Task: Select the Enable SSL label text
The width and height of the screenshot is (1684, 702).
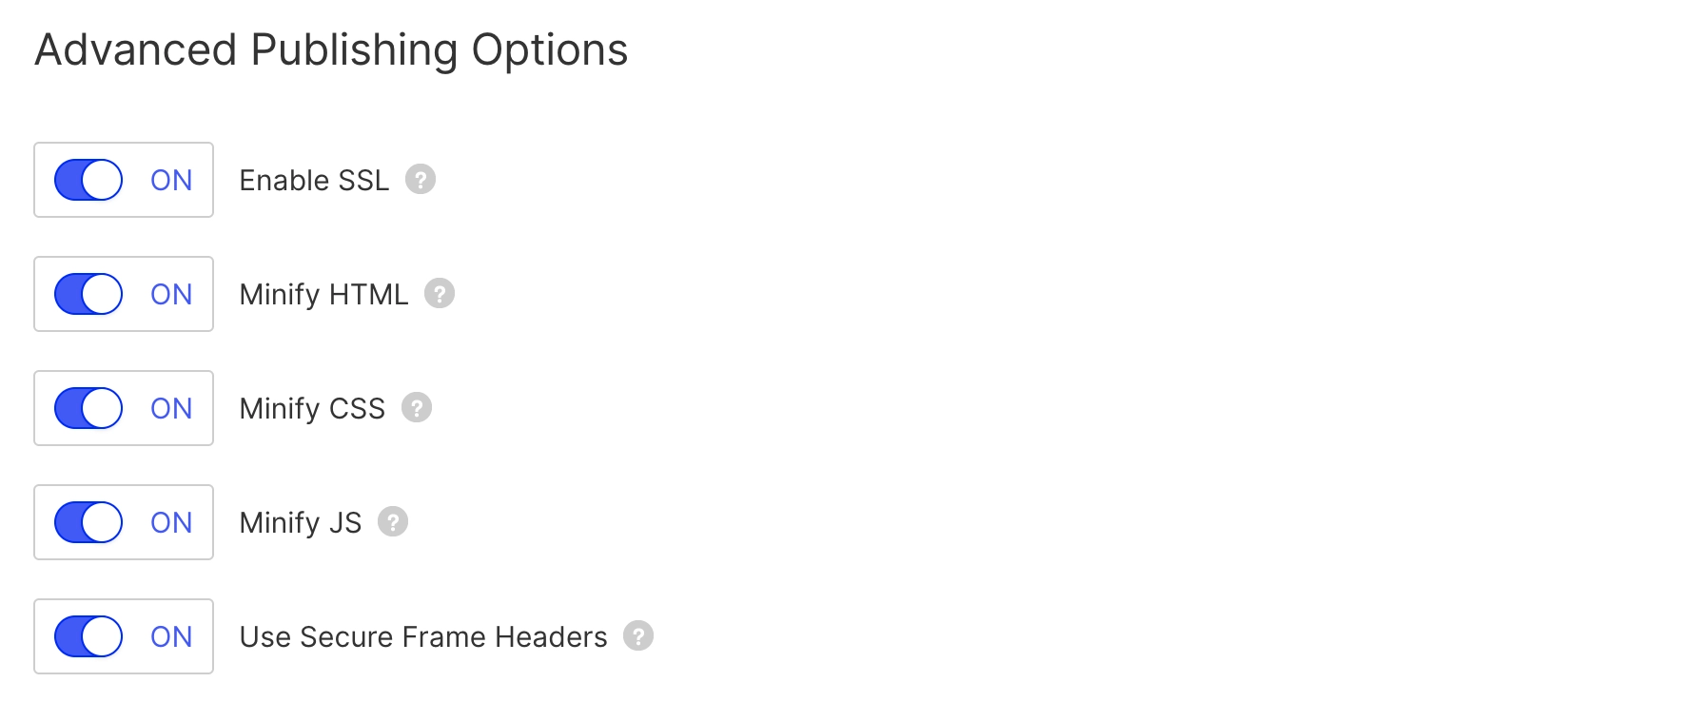Action: coord(314,180)
